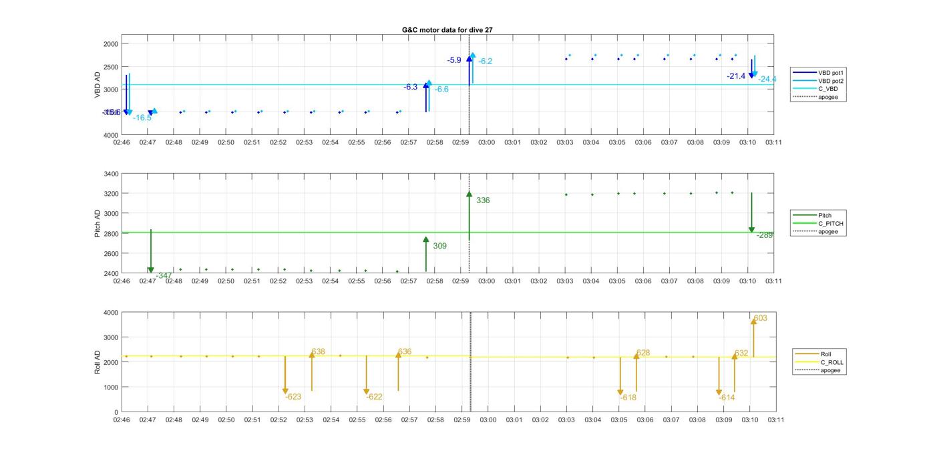
Task: Click the 336 pitch value label
Action: pos(483,200)
